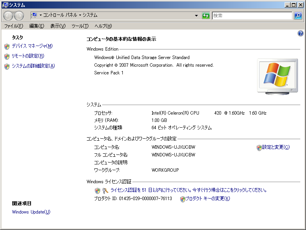
Task: Click the Windows logo monitor image
Action: pos(278,76)
